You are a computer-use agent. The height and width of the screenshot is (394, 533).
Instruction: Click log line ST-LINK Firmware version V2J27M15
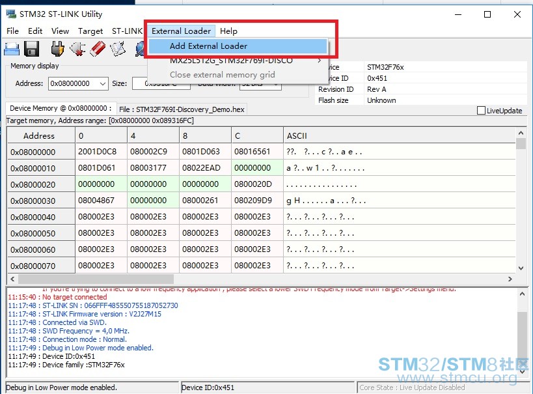pyautogui.click(x=85, y=314)
